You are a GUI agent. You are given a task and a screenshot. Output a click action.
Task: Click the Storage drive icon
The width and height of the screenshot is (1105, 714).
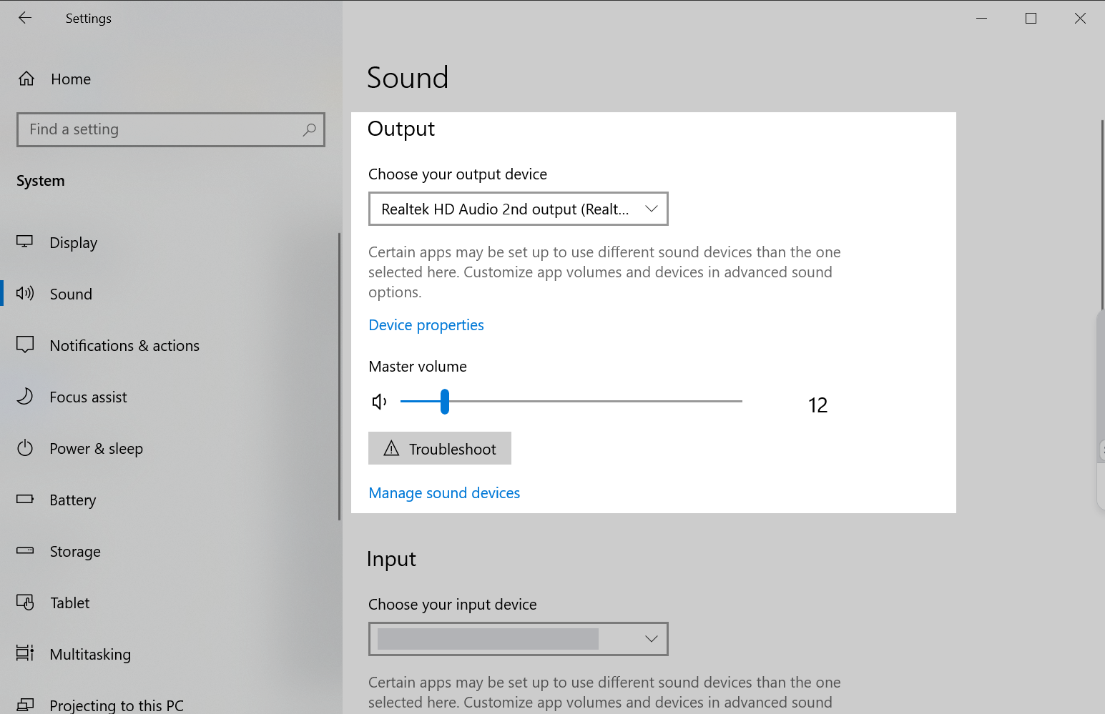[x=26, y=551]
